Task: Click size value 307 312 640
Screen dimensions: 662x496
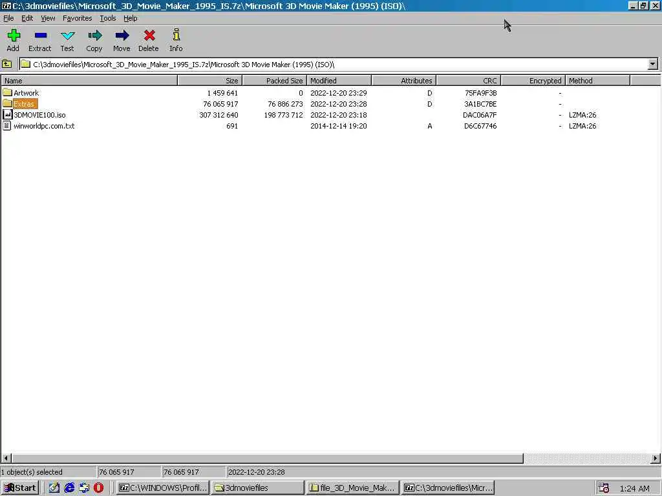Action: pyautogui.click(x=219, y=115)
